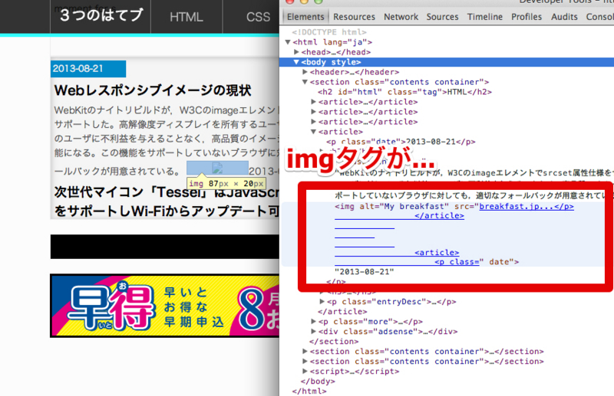Select the h2 id="html" line
Screen dimensions: 614x396
pos(404,92)
